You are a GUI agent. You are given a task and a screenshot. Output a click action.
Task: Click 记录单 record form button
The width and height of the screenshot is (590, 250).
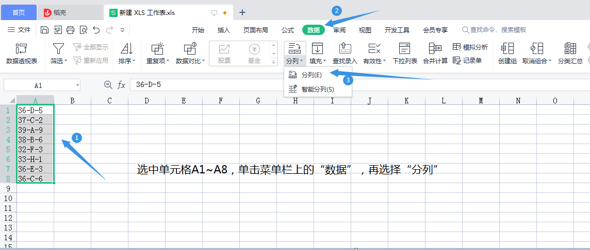467,60
